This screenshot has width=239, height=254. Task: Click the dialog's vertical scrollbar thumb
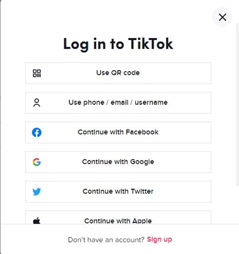coord(237,105)
